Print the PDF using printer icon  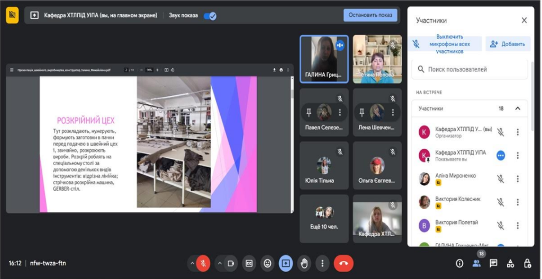[x=281, y=70]
